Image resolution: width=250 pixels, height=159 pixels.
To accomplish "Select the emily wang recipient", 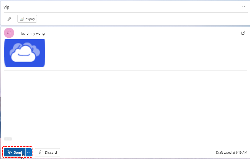I will 36,33.
